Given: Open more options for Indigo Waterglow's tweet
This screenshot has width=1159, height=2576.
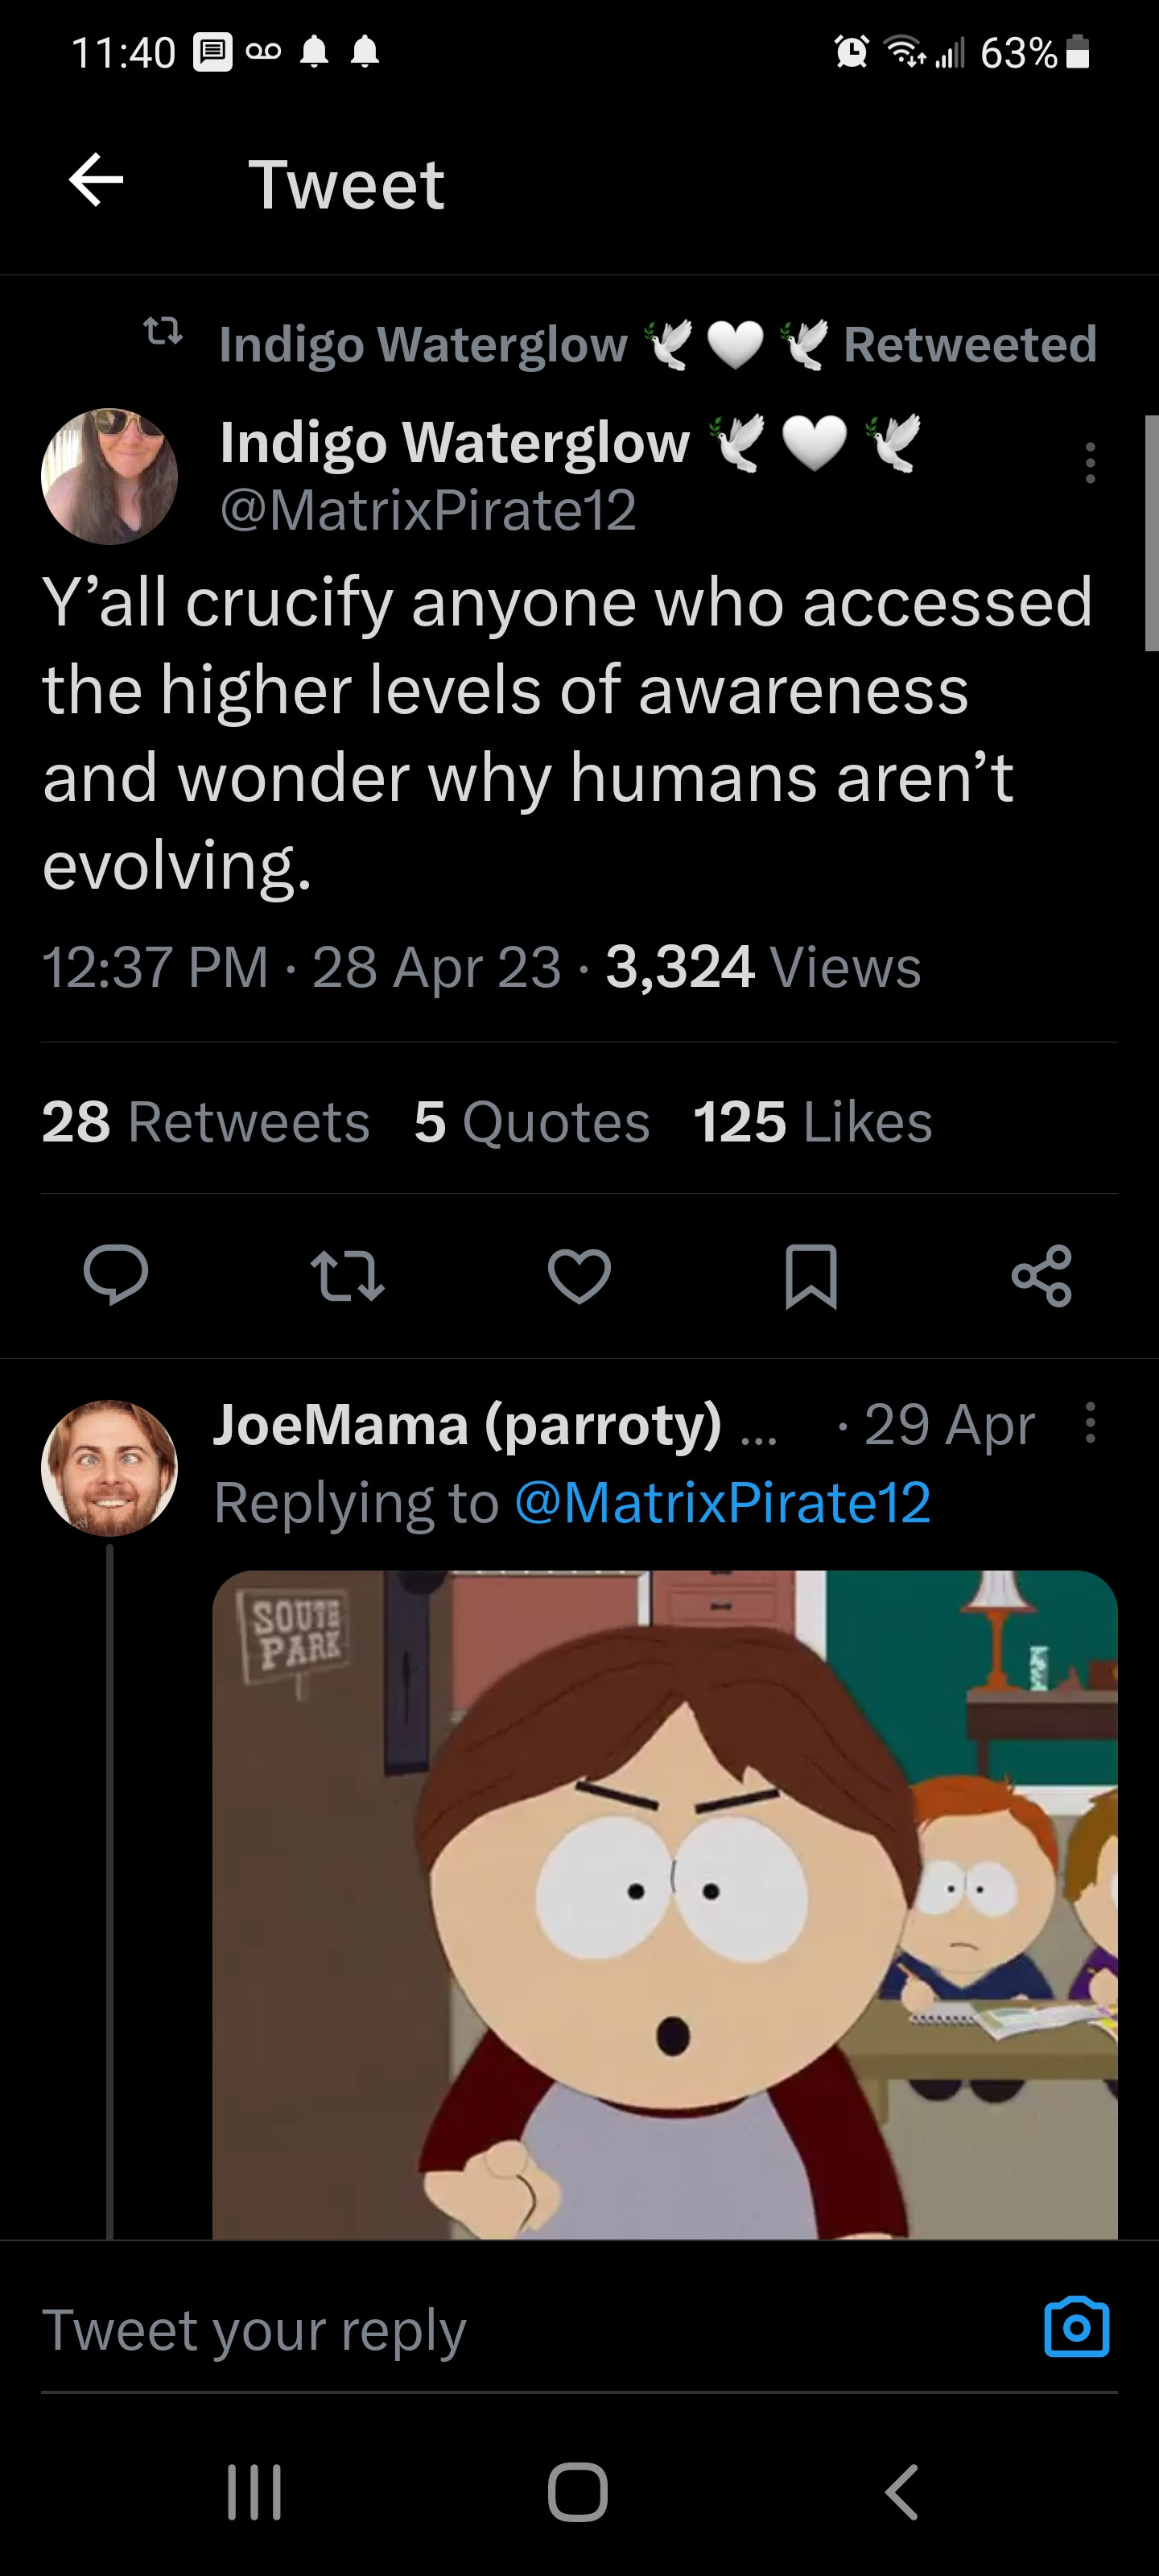Looking at the screenshot, I should (x=1090, y=463).
